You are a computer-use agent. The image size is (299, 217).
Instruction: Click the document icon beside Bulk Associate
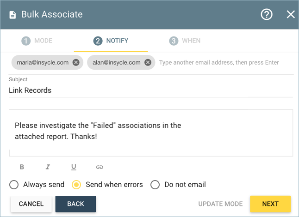12,15
